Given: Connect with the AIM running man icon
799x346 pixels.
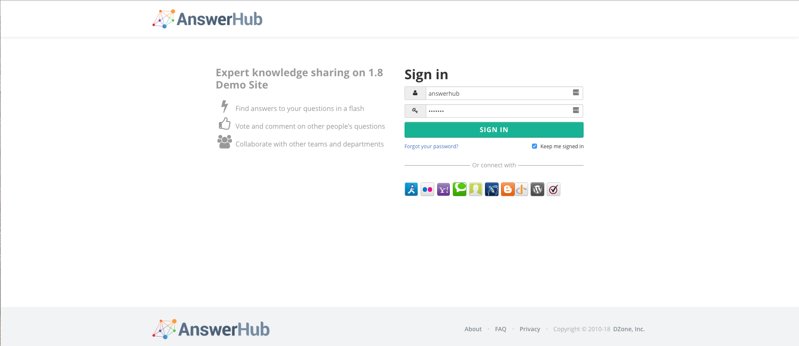Looking at the screenshot, I should [x=411, y=189].
